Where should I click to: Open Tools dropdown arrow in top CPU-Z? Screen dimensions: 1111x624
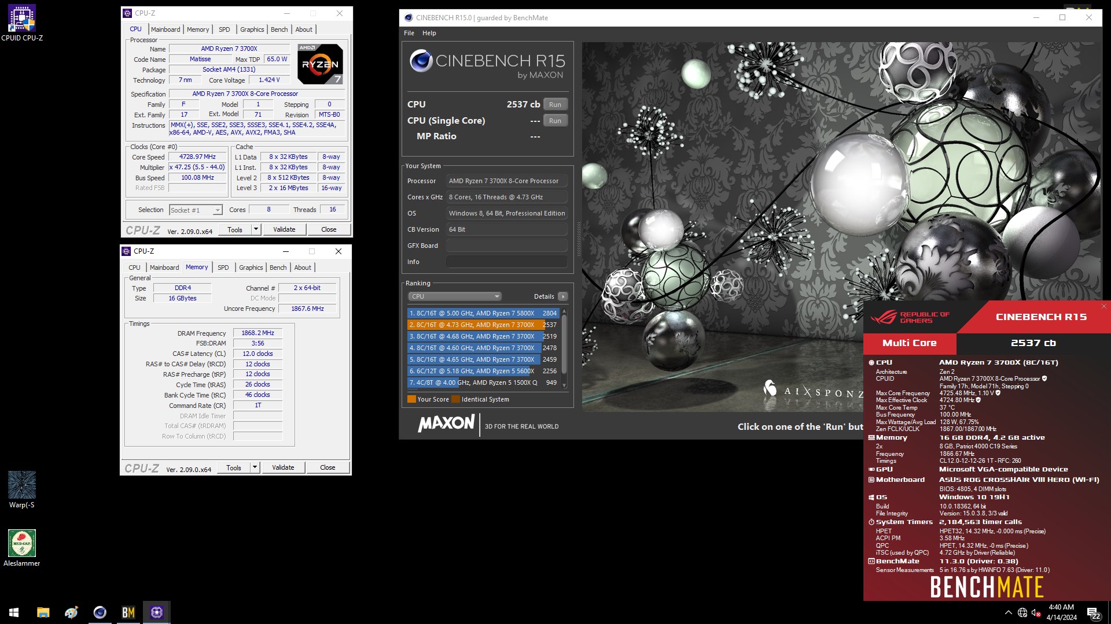point(256,229)
